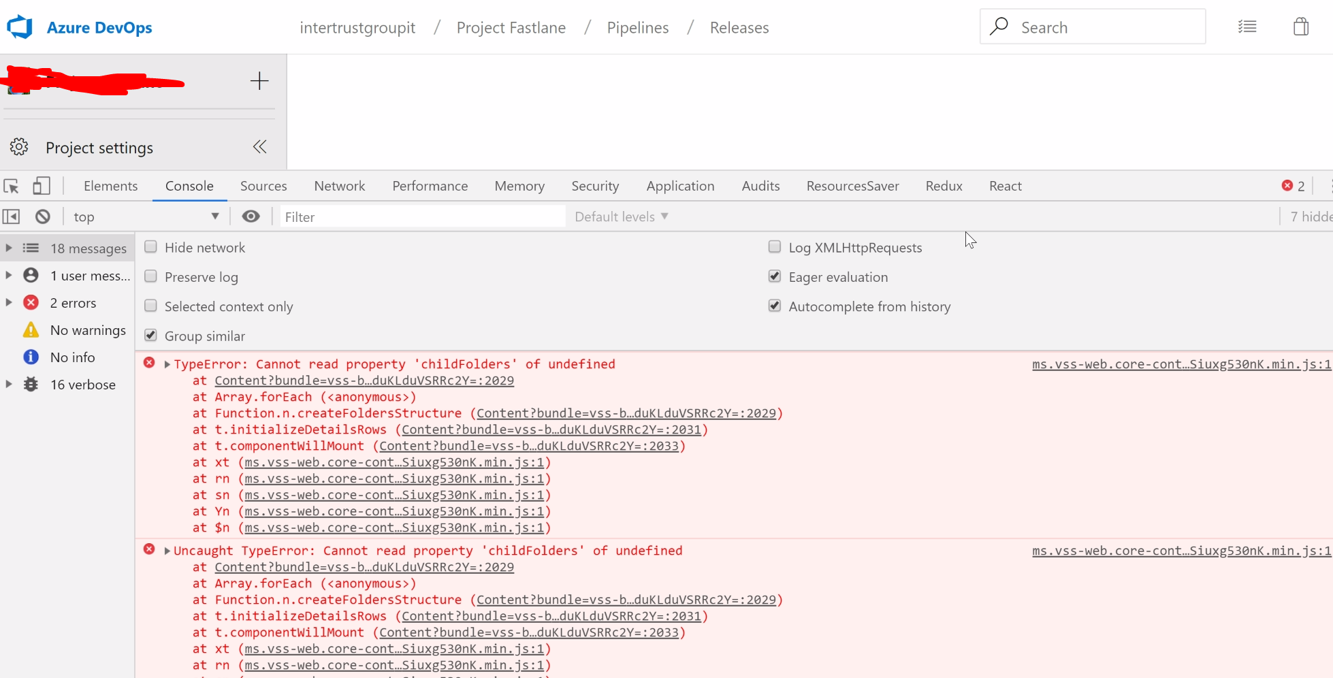Screen dimensions: 1333x678
Task: Open the Releases breadcrumb link
Action: pyautogui.click(x=739, y=27)
